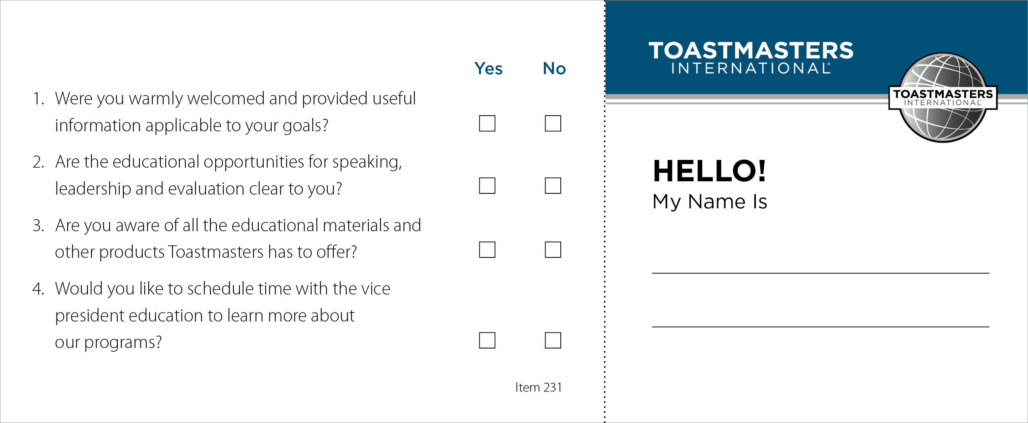Click the Yes column heading
The height and width of the screenshot is (423, 1028).
click(488, 68)
